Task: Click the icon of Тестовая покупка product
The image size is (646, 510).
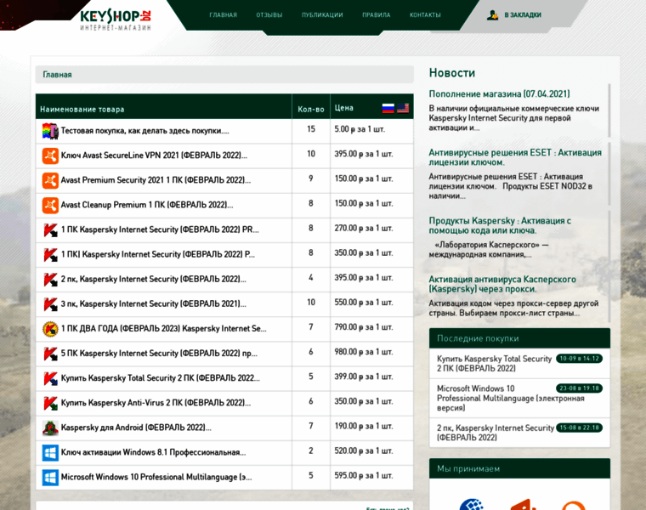Action: coord(50,131)
